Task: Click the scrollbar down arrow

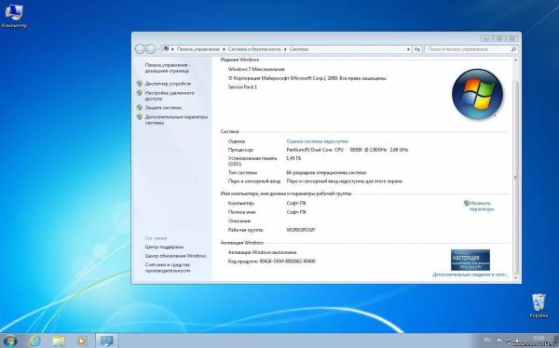Action: click(x=515, y=278)
